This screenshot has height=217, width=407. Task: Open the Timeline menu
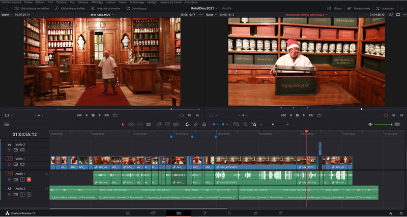tap(61, 2)
